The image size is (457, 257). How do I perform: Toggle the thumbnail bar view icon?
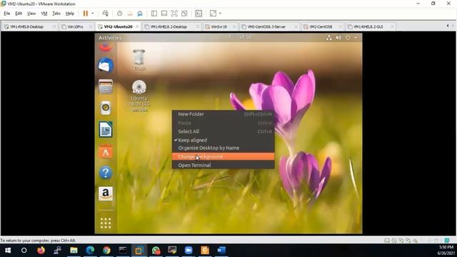point(164,14)
